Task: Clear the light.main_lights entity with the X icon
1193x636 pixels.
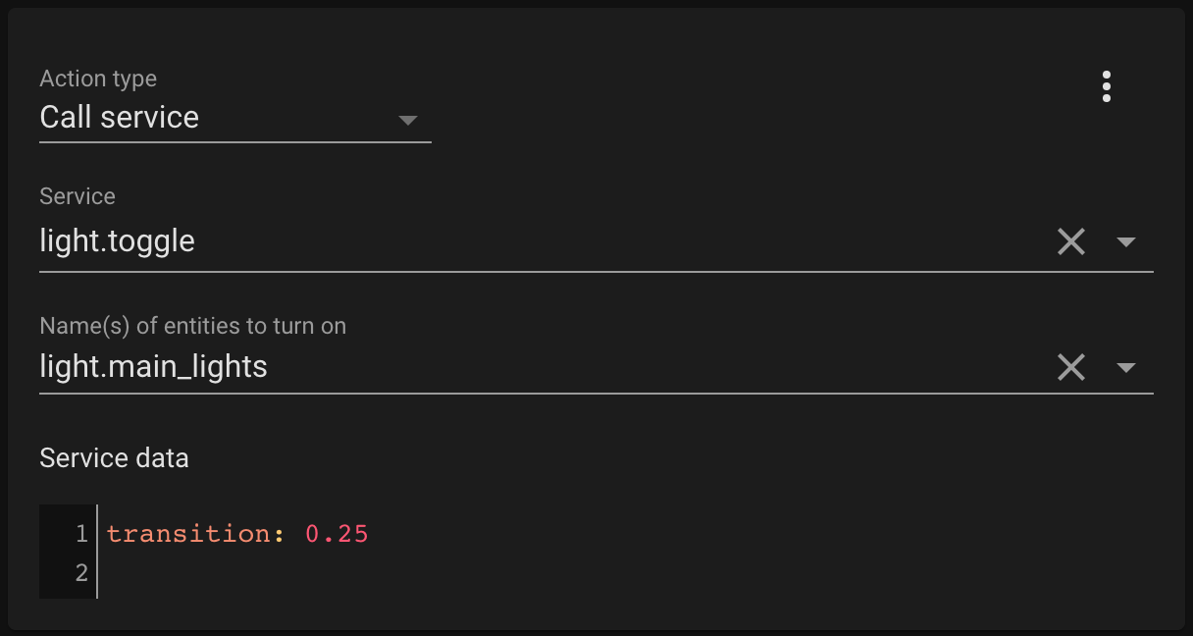Action: (1070, 366)
